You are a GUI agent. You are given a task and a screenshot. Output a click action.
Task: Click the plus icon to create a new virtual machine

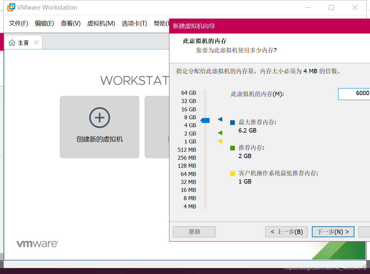pos(100,118)
